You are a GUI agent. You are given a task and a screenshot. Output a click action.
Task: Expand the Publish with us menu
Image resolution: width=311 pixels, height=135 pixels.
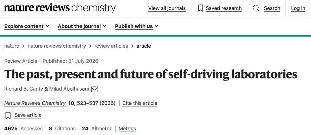coord(137,26)
